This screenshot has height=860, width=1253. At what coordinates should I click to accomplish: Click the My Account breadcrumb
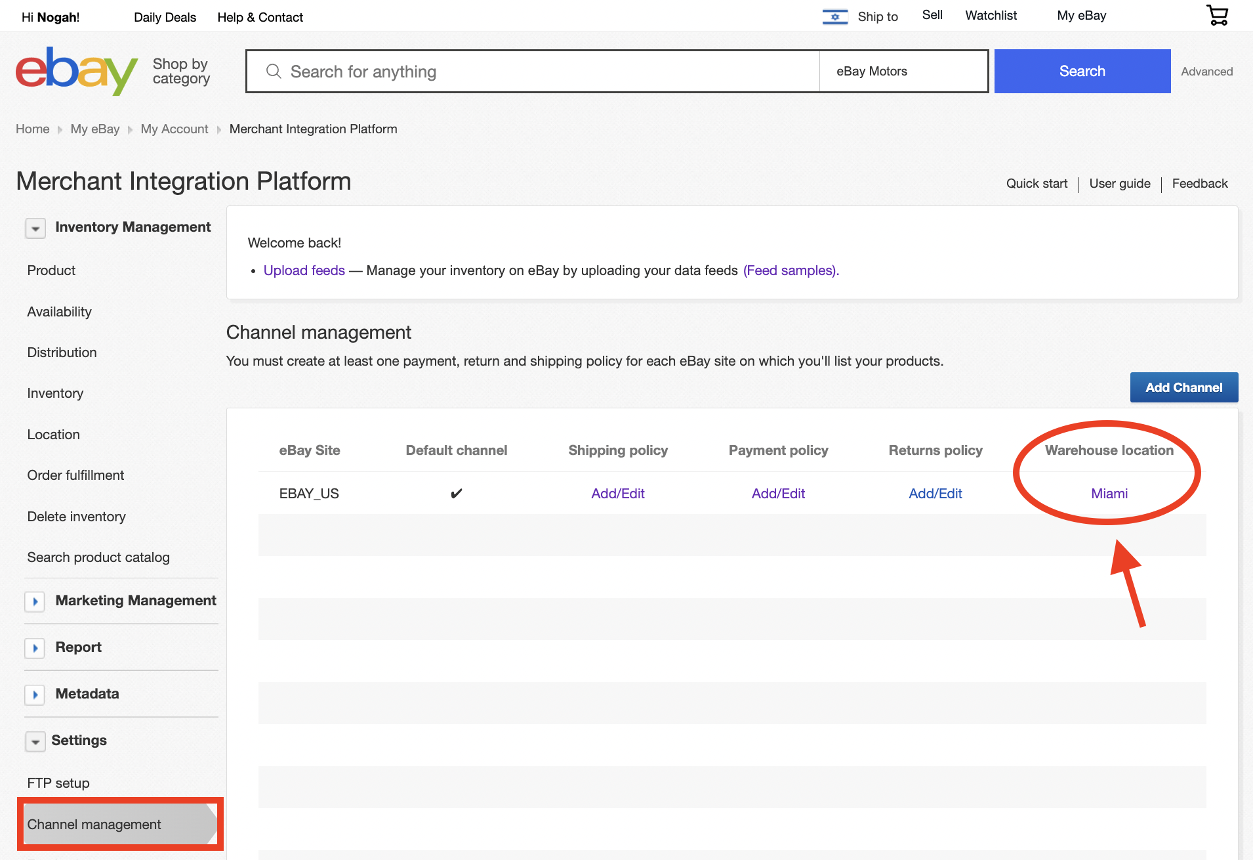pos(175,129)
